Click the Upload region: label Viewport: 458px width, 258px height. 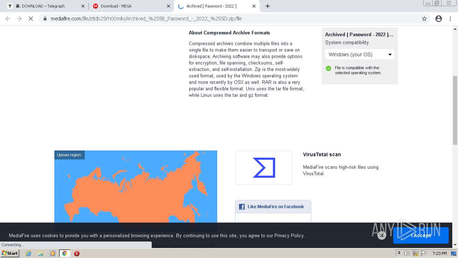coord(69,155)
